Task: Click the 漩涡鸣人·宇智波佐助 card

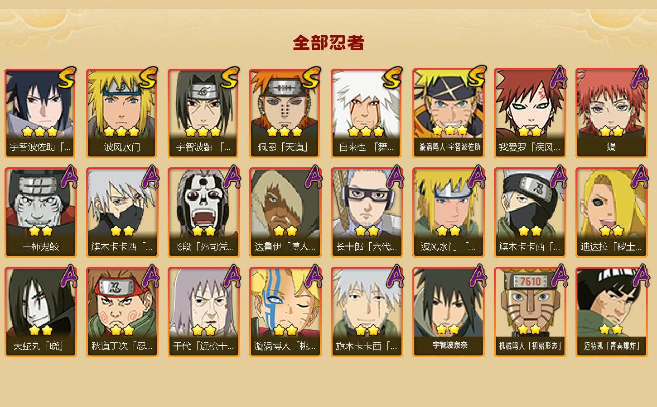Action: [x=448, y=113]
